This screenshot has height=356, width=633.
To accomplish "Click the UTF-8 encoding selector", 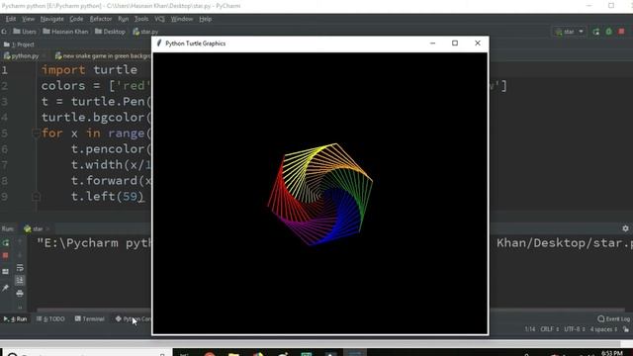I will 574,329.
